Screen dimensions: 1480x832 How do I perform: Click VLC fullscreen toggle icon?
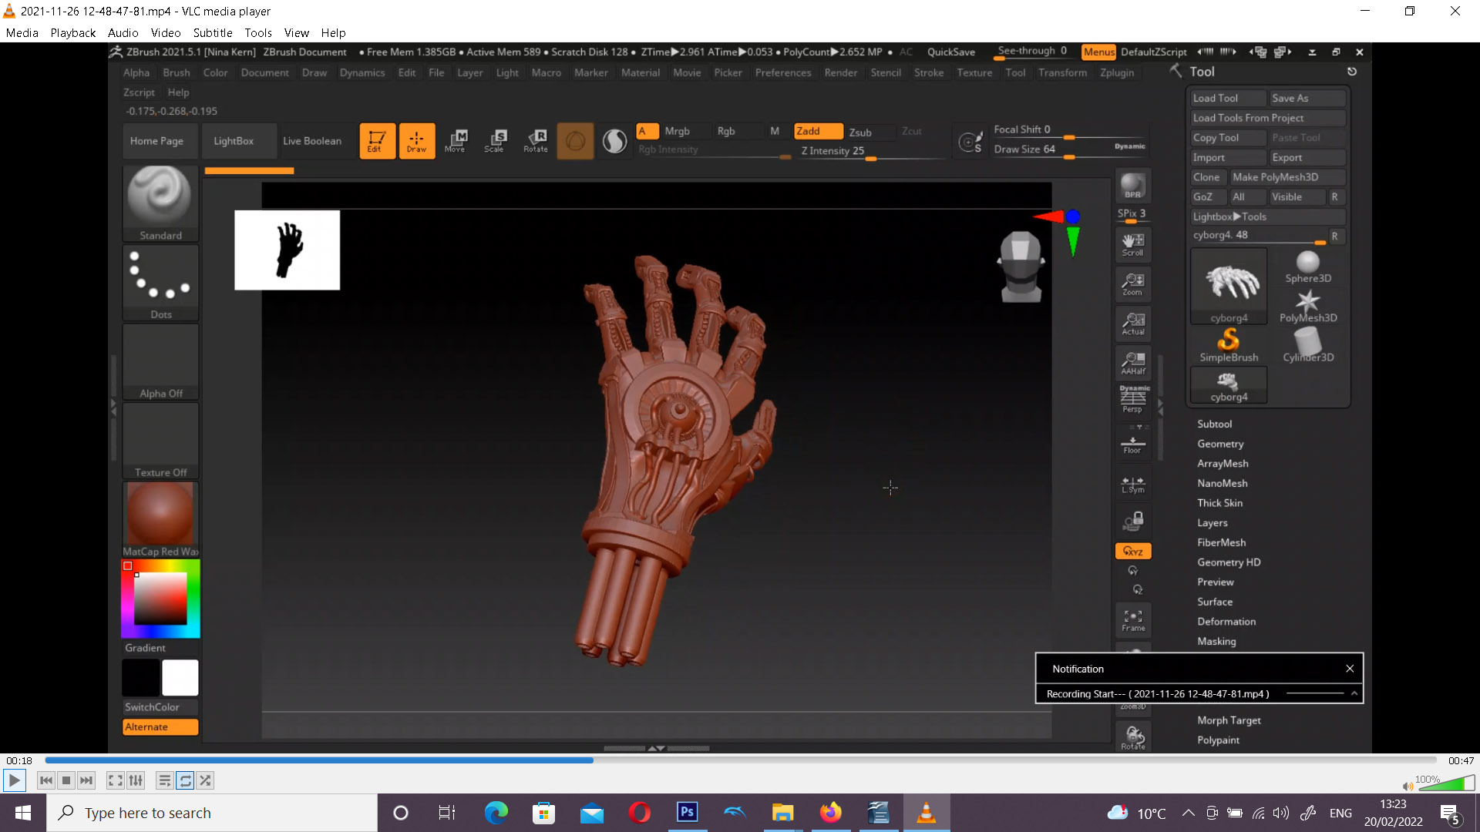[115, 780]
